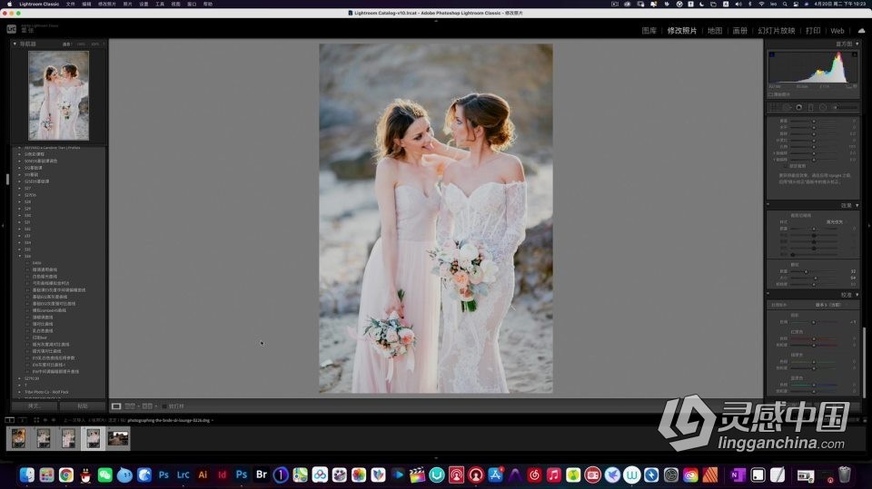The width and height of the screenshot is (872, 489).
Task: Select the graduated filter tool
Action: [811, 107]
